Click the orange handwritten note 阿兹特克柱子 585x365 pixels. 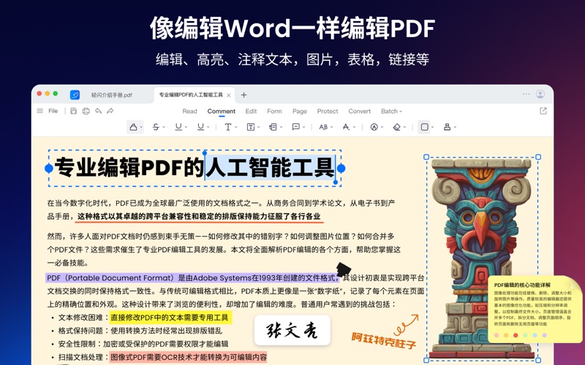[383, 340]
